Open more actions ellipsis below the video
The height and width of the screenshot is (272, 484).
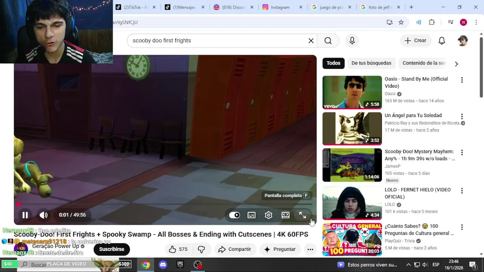tap(310, 249)
